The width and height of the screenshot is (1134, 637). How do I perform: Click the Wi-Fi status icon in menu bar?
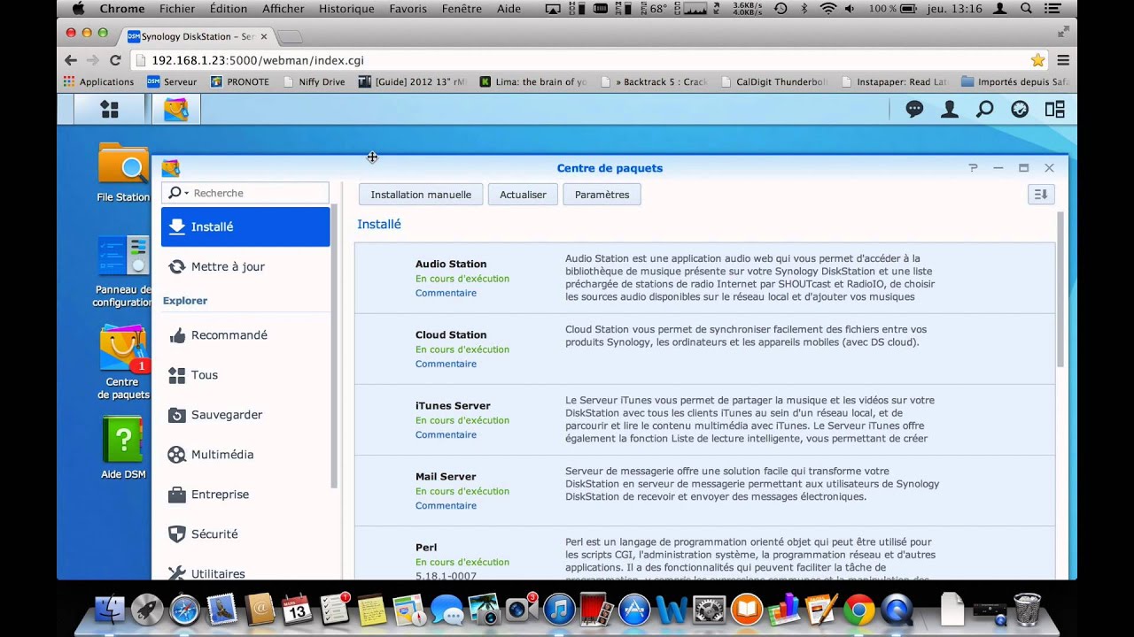(828, 9)
